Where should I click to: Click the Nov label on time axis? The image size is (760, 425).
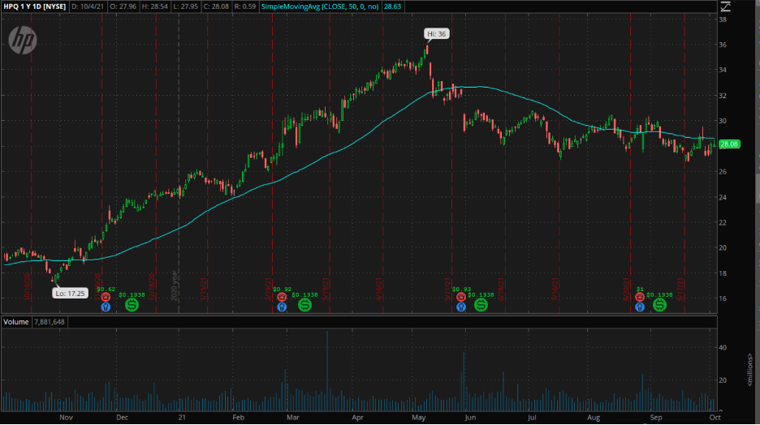tap(66, 417)
